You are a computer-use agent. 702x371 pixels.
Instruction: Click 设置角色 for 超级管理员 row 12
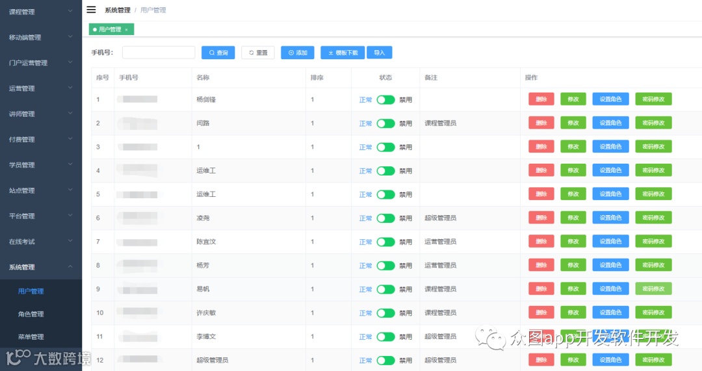click(x=610, y=360)
